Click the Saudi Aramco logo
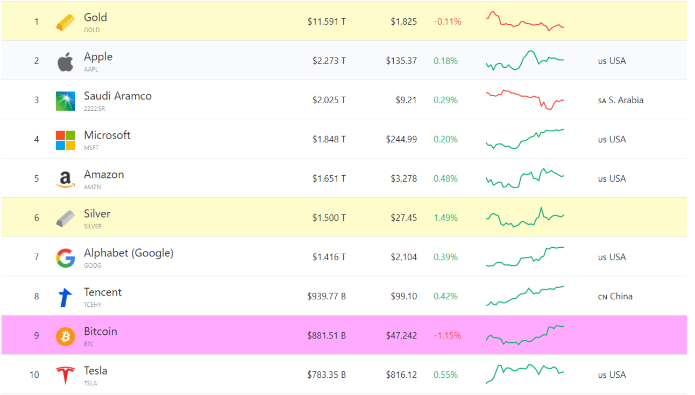The width and height of the screenshot is (695, 395). [66, 101]
